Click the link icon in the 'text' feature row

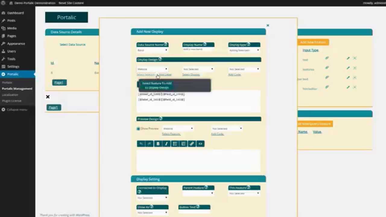click(327, 58)
